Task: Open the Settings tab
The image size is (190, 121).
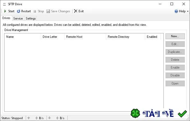Action: point(31,19)
